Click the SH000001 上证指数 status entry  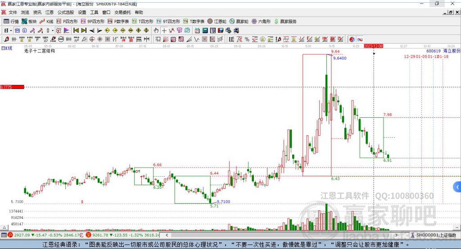(434, 235)
